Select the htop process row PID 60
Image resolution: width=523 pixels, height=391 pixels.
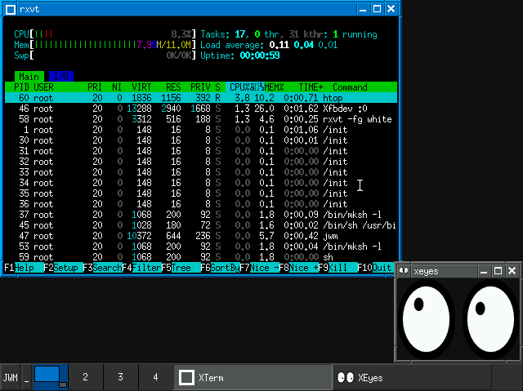201,98
